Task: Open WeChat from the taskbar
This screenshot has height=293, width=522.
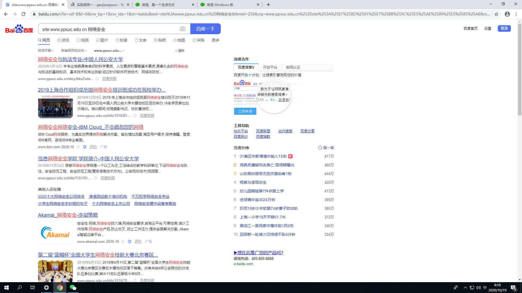Action: 73,288
